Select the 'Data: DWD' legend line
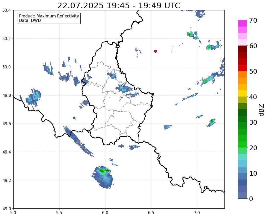The height and width of the screenshot is (217, 267). pos(30,21)
